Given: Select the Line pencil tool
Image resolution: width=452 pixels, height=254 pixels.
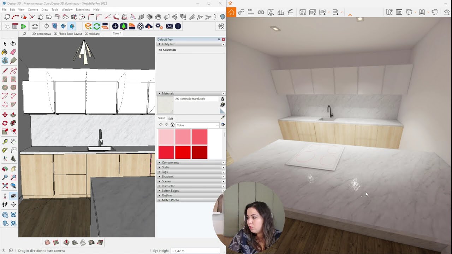Looking at the screenshot, I should [x=5, y=71].
